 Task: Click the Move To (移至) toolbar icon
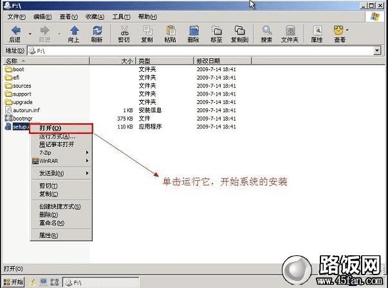pos(217,31)
